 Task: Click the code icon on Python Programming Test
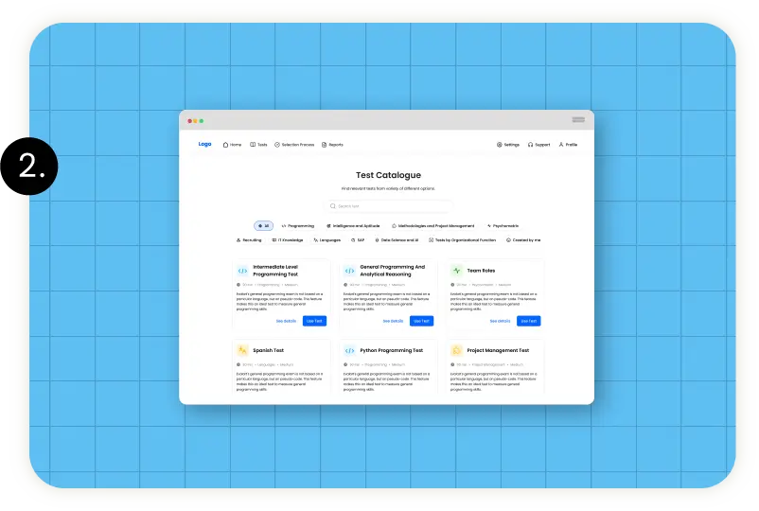(349, 350)
